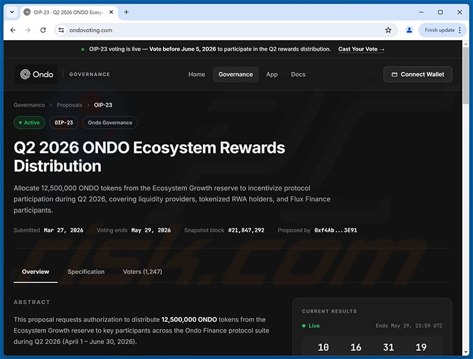
Task: Click the Active status badge
Action: coord(29,123)
